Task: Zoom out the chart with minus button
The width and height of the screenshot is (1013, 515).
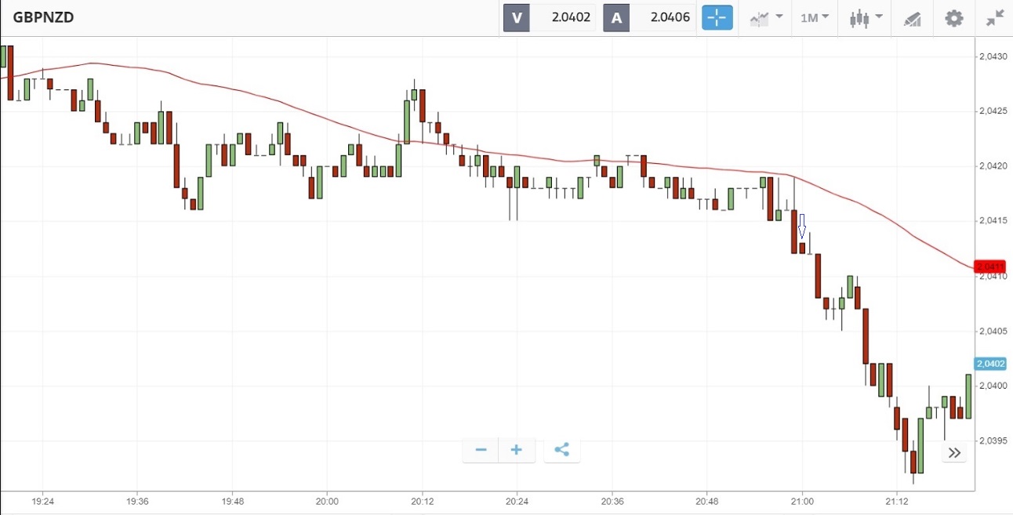Action: 481,450
